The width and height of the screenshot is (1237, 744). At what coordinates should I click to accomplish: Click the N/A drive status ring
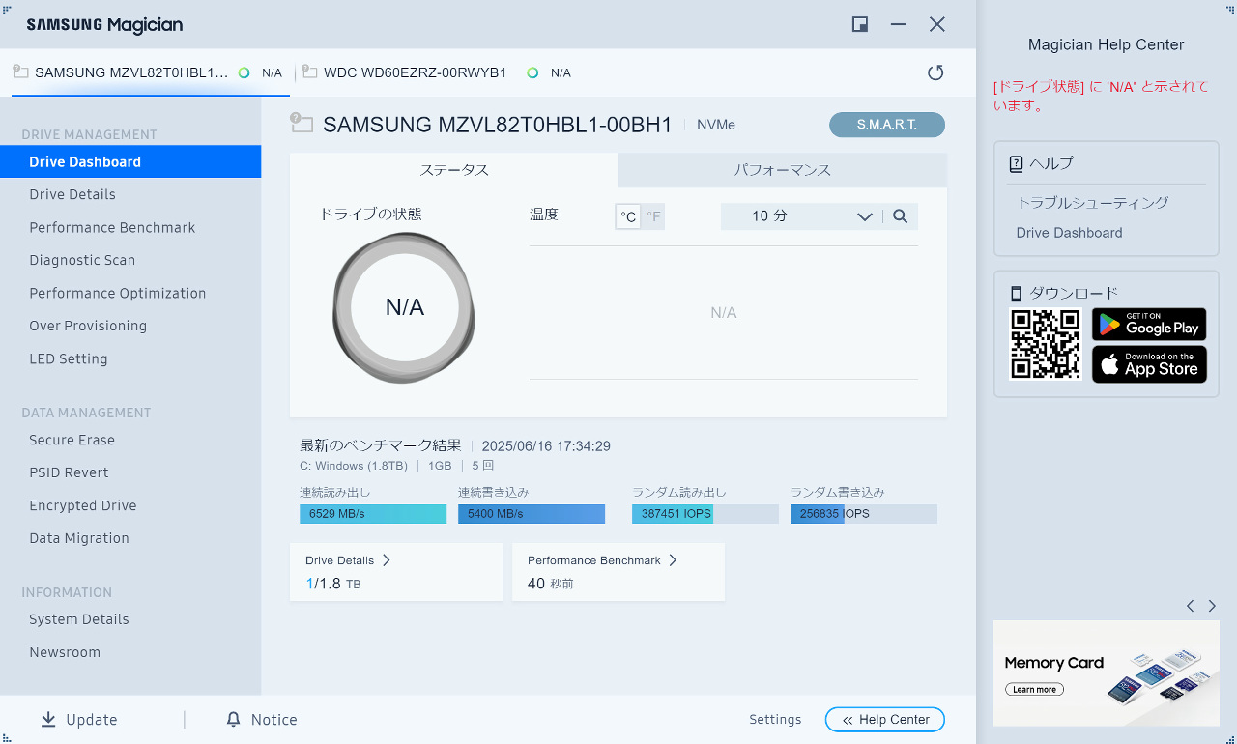click(x=404, y=308)
